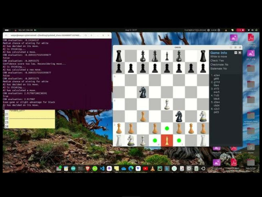
Task: Click move entry g1h3 in the move list
Action: tap(217, 82)
